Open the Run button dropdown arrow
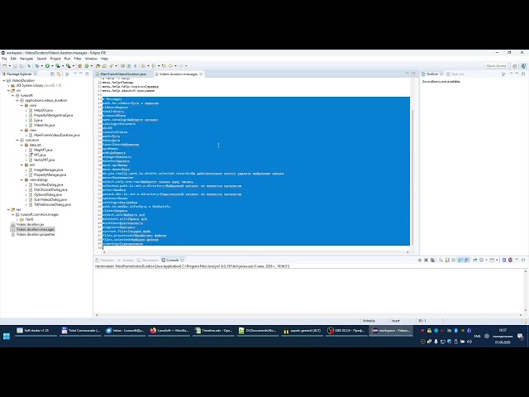Screen dimensions: 529x397 [52, 66]
